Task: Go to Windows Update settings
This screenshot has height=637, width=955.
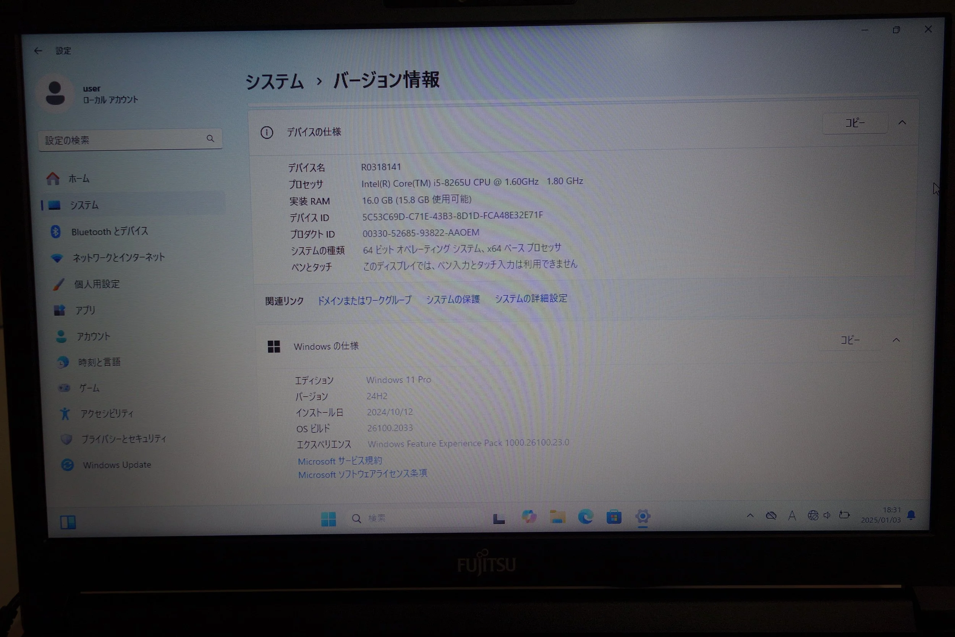Action: pos(117,465)
